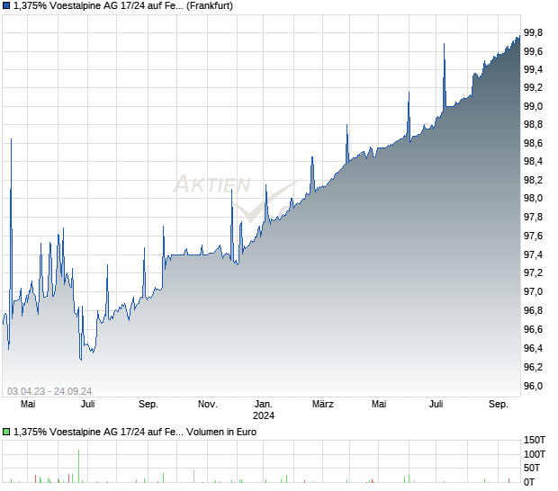The image size is (558, 491).
Task: Click the '(Frankfurt)' exchange label
Action: 210,6
